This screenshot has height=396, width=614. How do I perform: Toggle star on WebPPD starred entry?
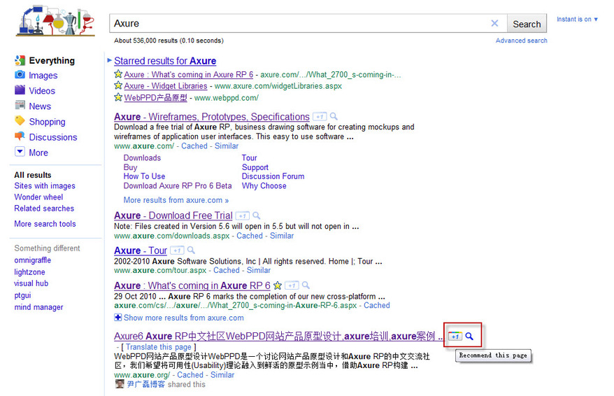(118, 97)
